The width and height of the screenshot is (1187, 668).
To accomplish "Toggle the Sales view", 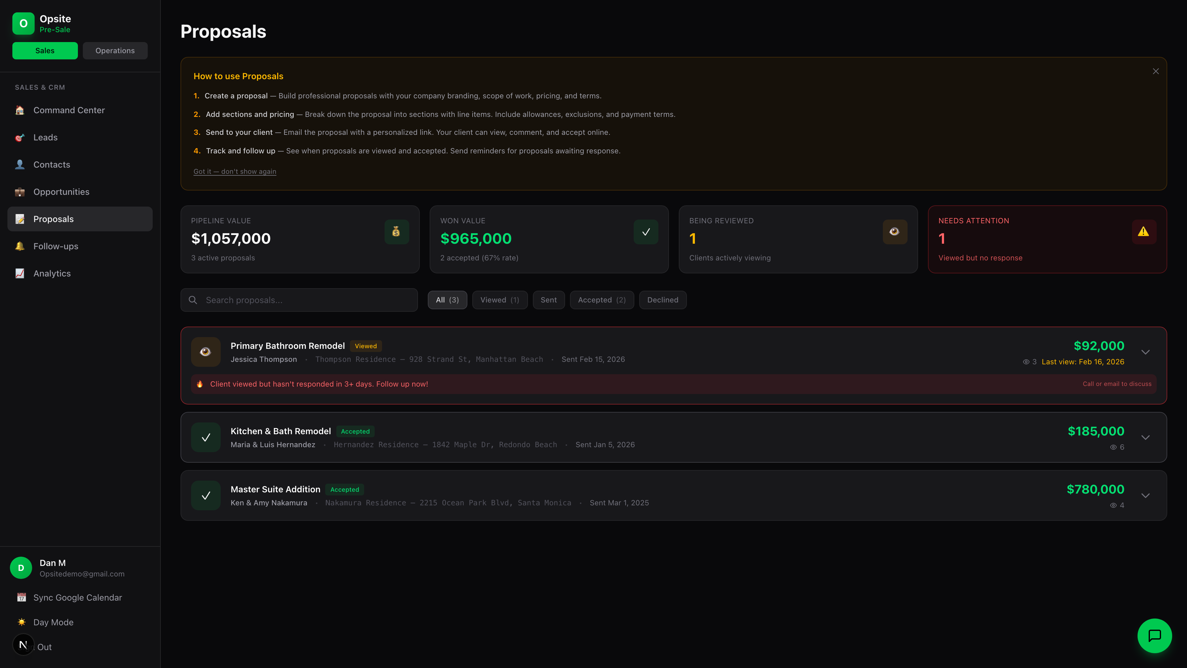I will pyautogui.click(x=45, y=50).
